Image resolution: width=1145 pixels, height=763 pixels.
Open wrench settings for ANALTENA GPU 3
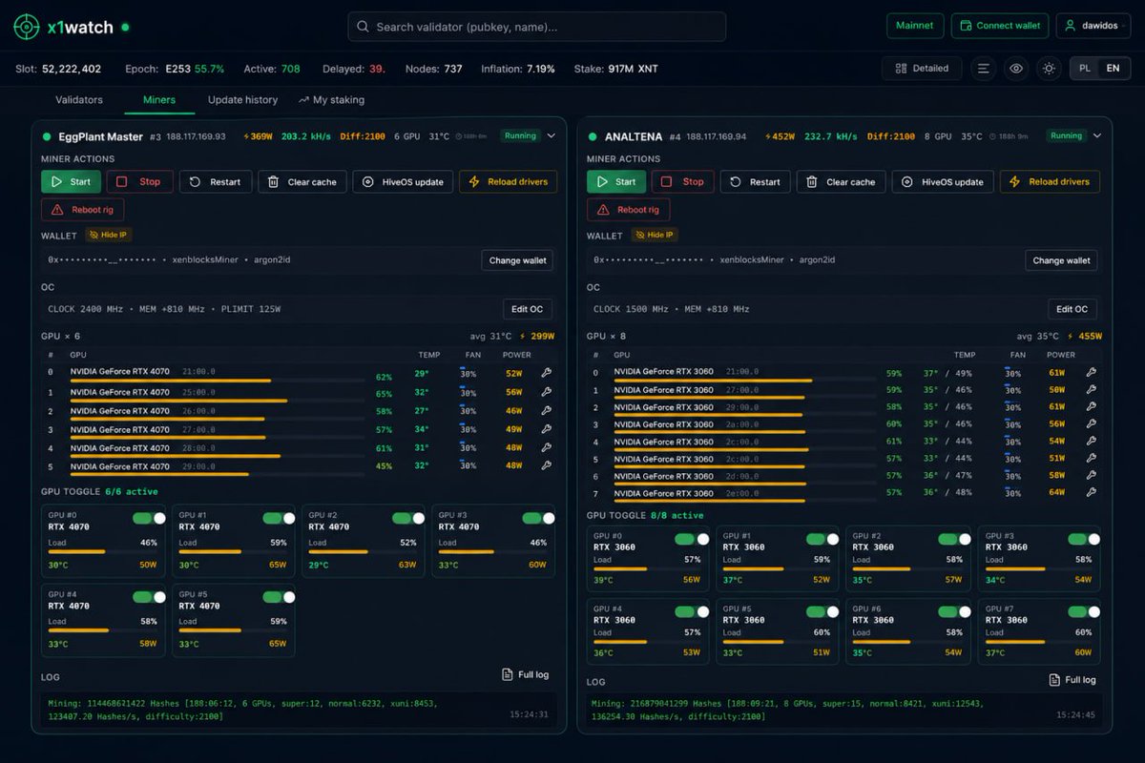click(1091, 424)
